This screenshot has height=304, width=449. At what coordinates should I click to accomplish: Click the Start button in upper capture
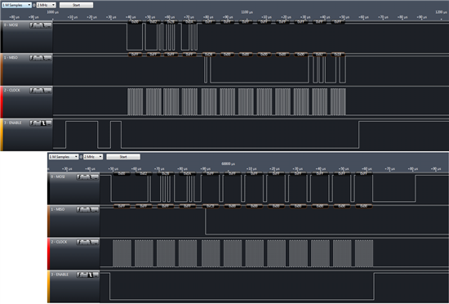(76, 5)
